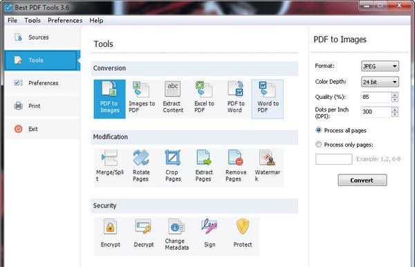Select the Remove Pages tool
Image resolution: width=415 pixels, height=267 pixels.
pyautogui.click(x=236, y=167)
